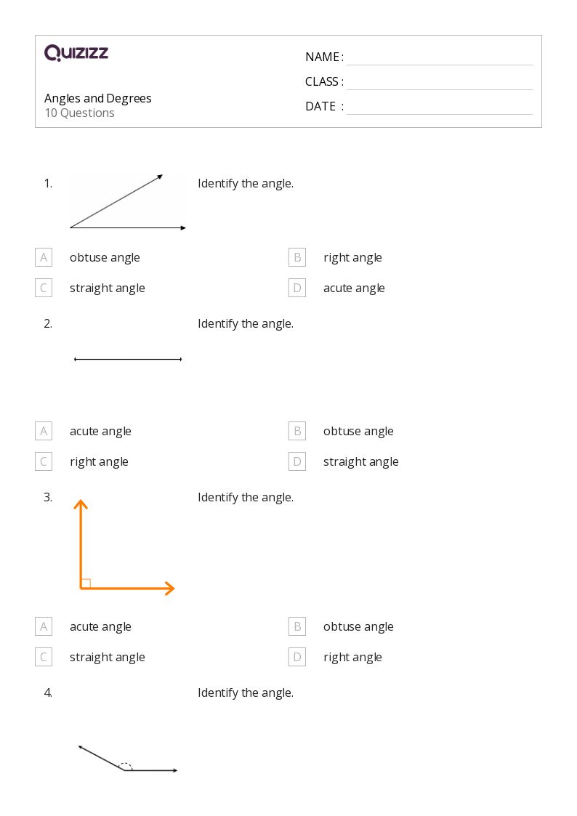Check box A acute angle, question 2
Viewport: 577px width, 816px height.
point(44,431)
